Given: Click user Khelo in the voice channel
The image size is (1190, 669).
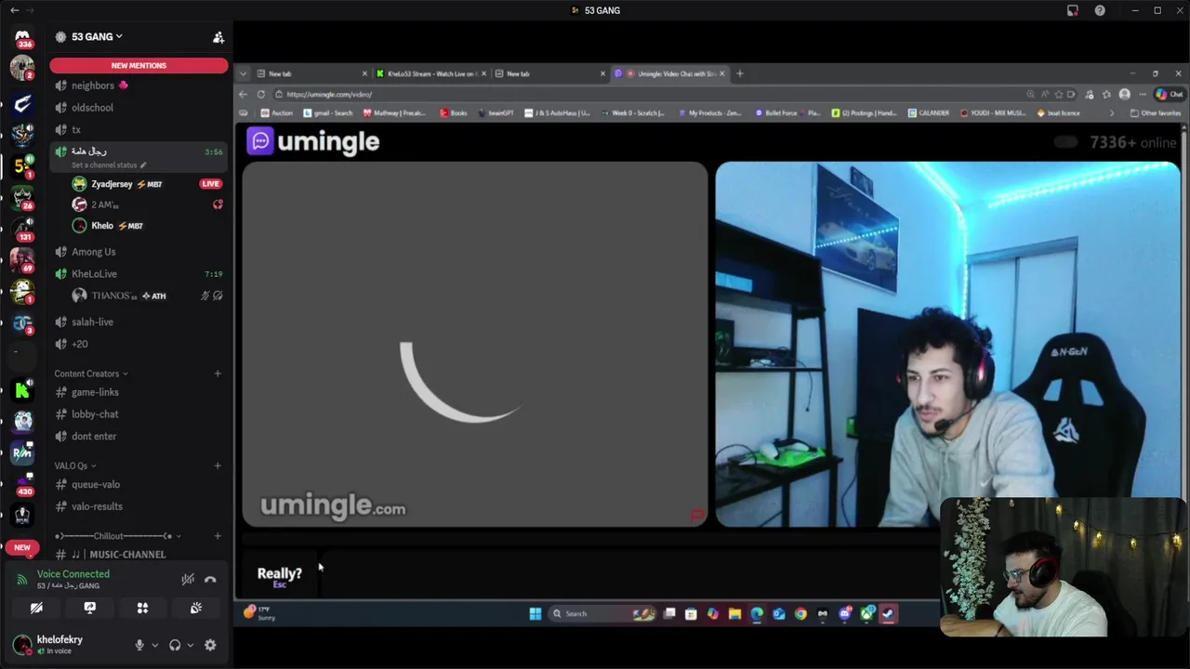Looking at the screenshot, I should coord(147,226).
